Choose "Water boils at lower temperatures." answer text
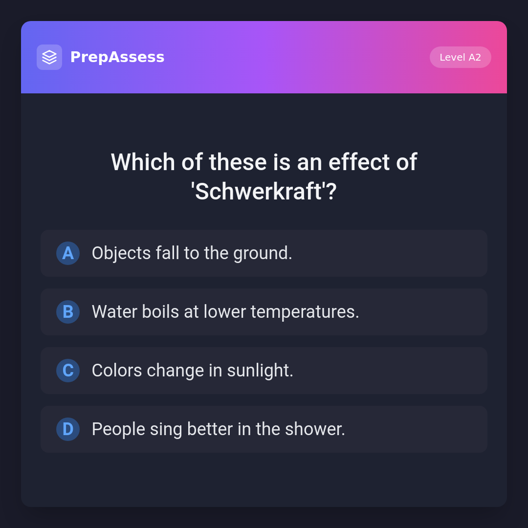The height and width of the screenshot is (528, 528). coord(225,312)
